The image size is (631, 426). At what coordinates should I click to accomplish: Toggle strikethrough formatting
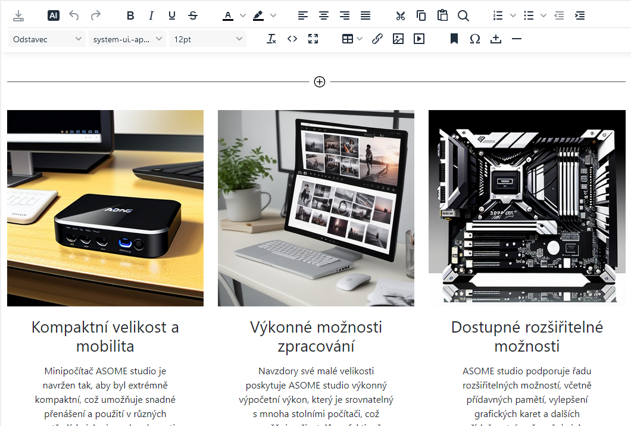coord(193,16)
